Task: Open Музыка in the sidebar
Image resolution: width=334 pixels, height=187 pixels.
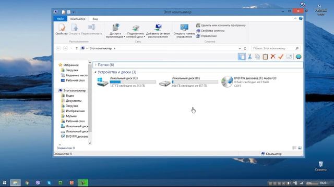Action: pyautogui.click(x=68, y=116)
